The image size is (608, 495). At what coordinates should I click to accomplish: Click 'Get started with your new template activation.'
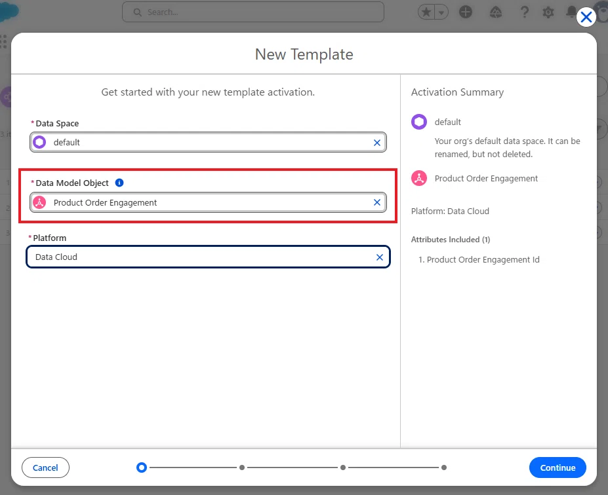(x=208, y=92)
